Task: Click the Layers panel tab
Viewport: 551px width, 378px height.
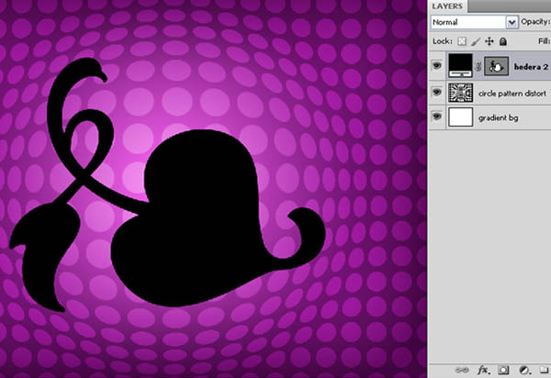Action: click(x=449, y=6)
